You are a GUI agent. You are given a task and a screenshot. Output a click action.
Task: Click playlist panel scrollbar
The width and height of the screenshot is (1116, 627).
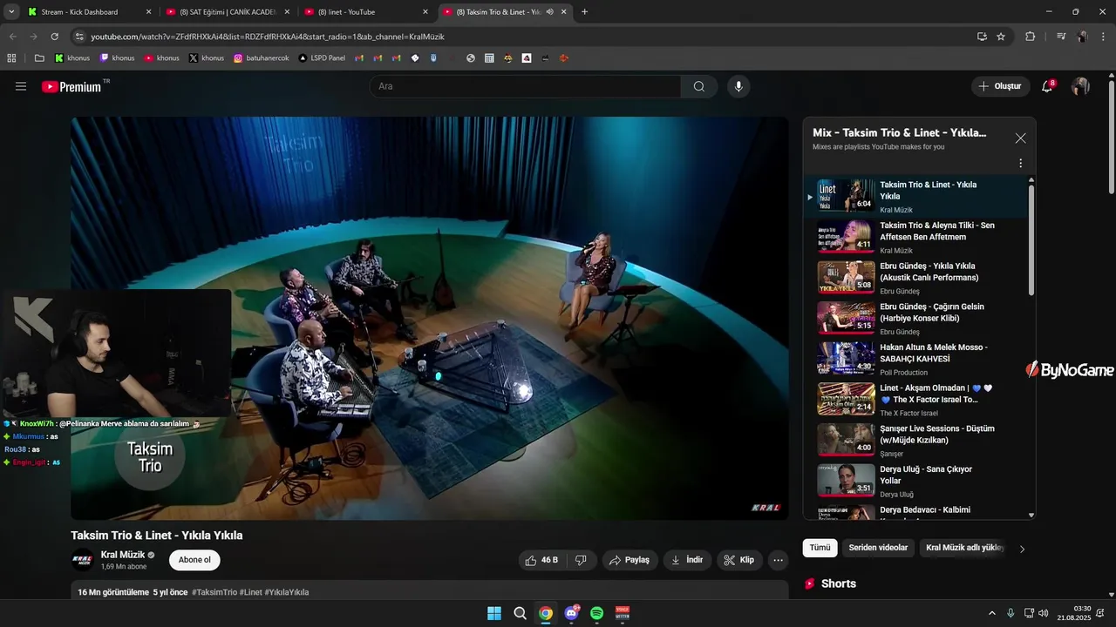(1031, 239)
